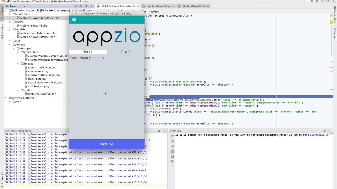
Task: Click the hide Project panel icon
Action: pos(92,6)
